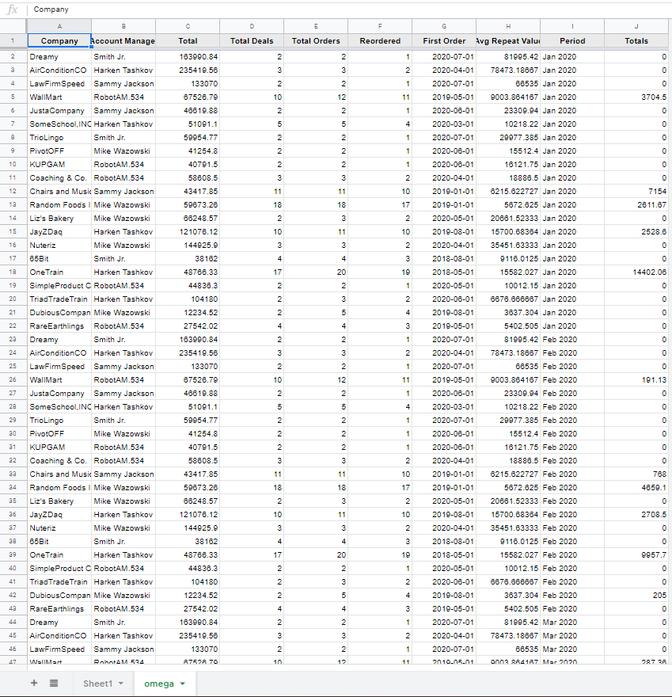This screenshot has width=672, height=697.
Task: Select the omega sheet tab
Action: [x=158, y=684]
